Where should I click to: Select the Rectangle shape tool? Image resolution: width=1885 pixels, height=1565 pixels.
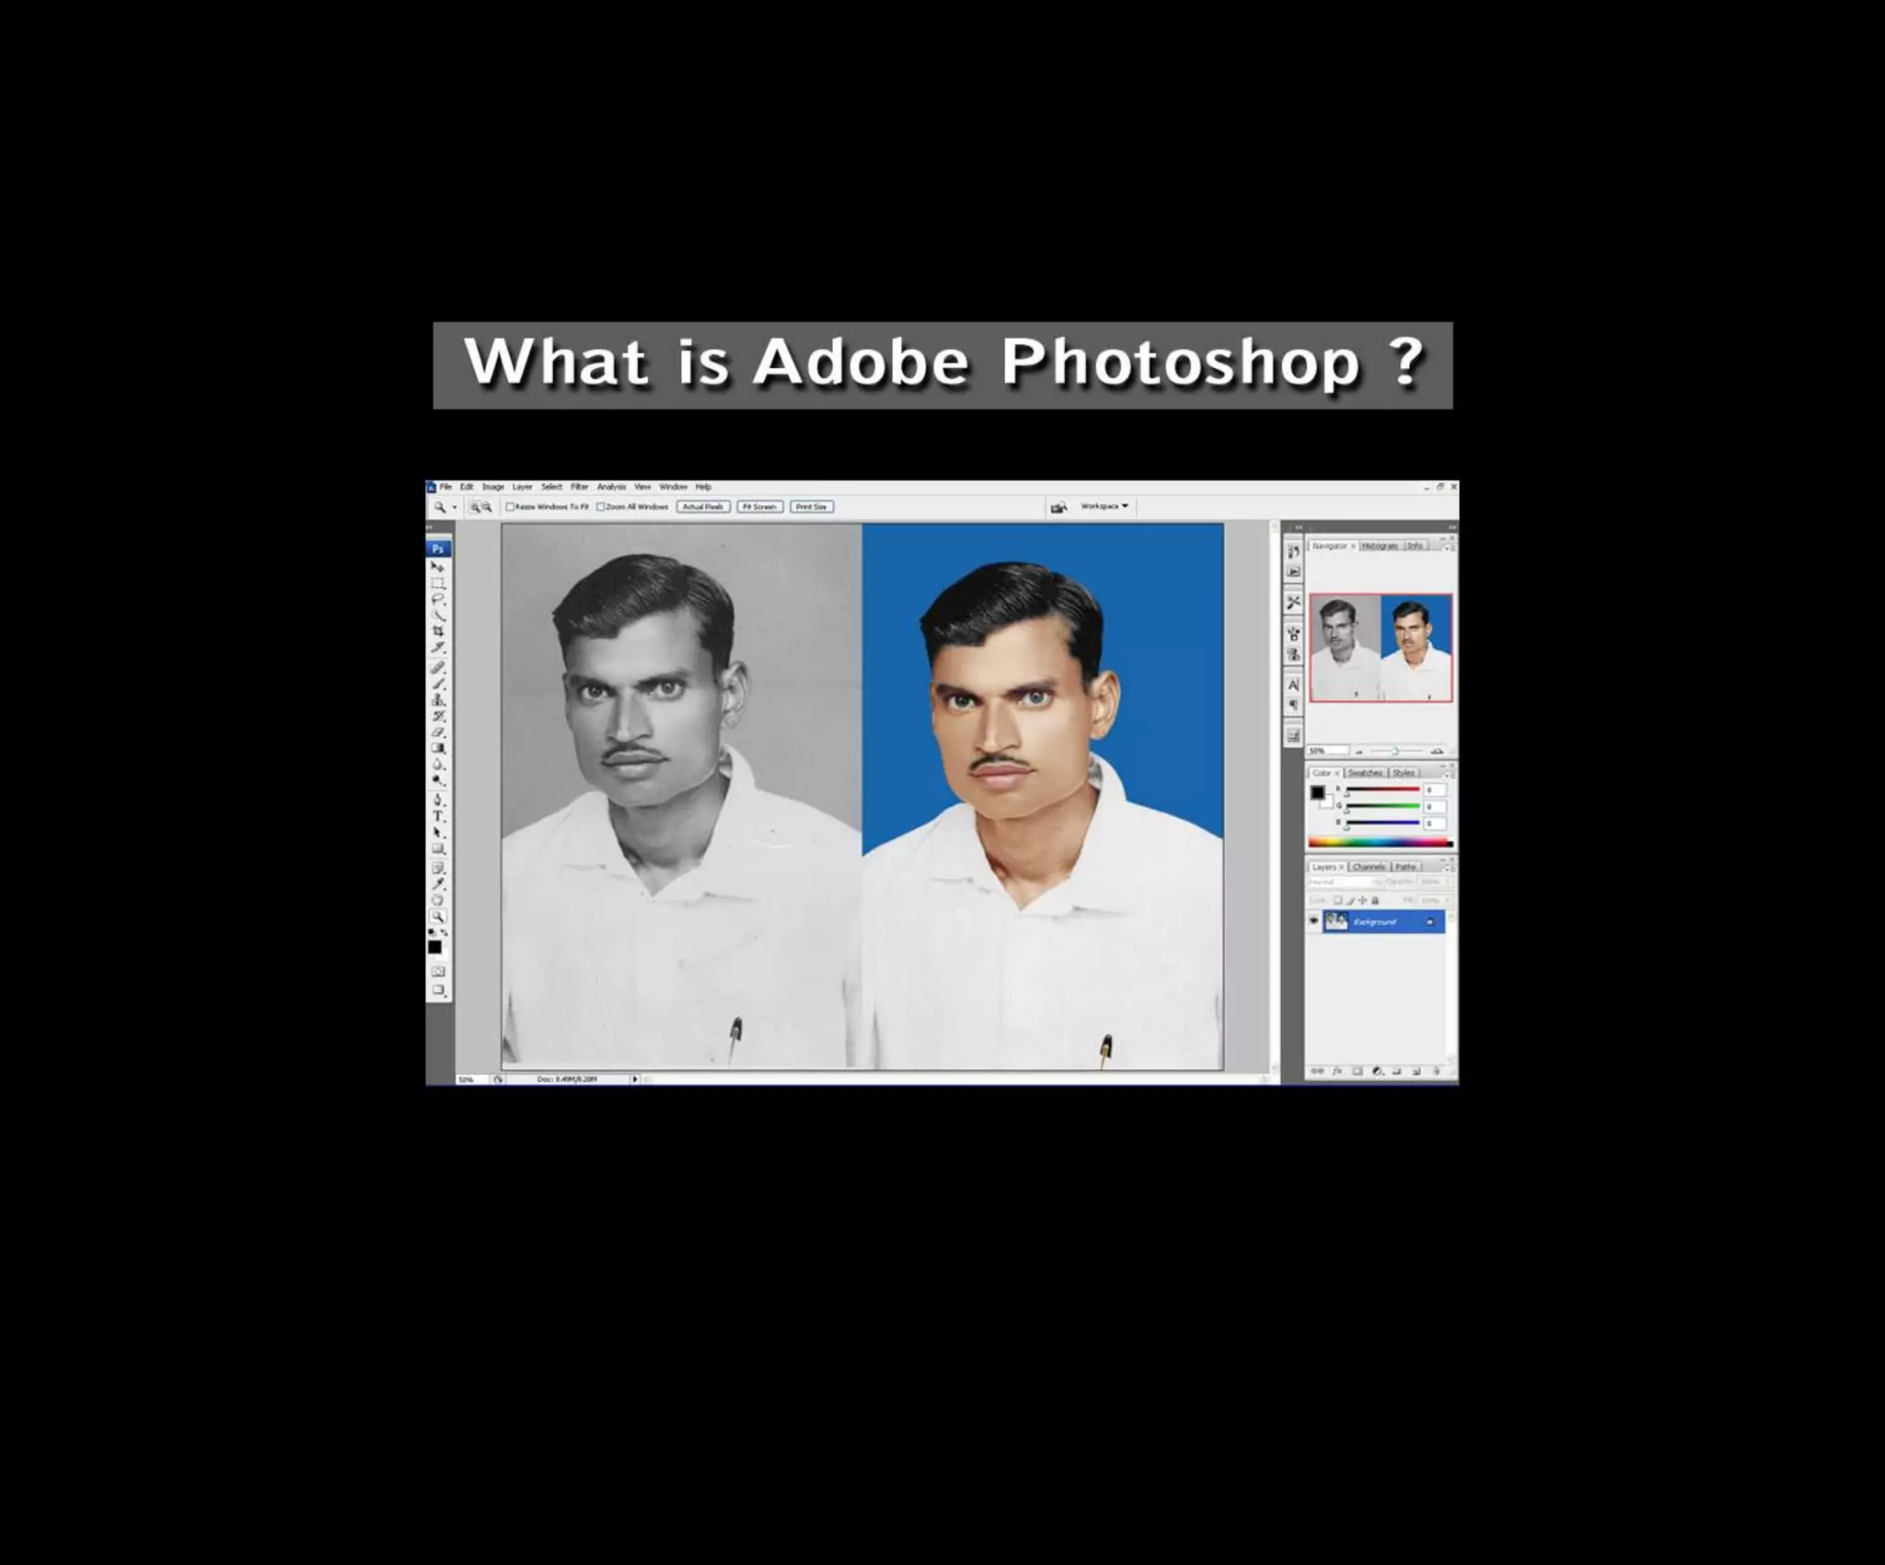tap(438, 848)
